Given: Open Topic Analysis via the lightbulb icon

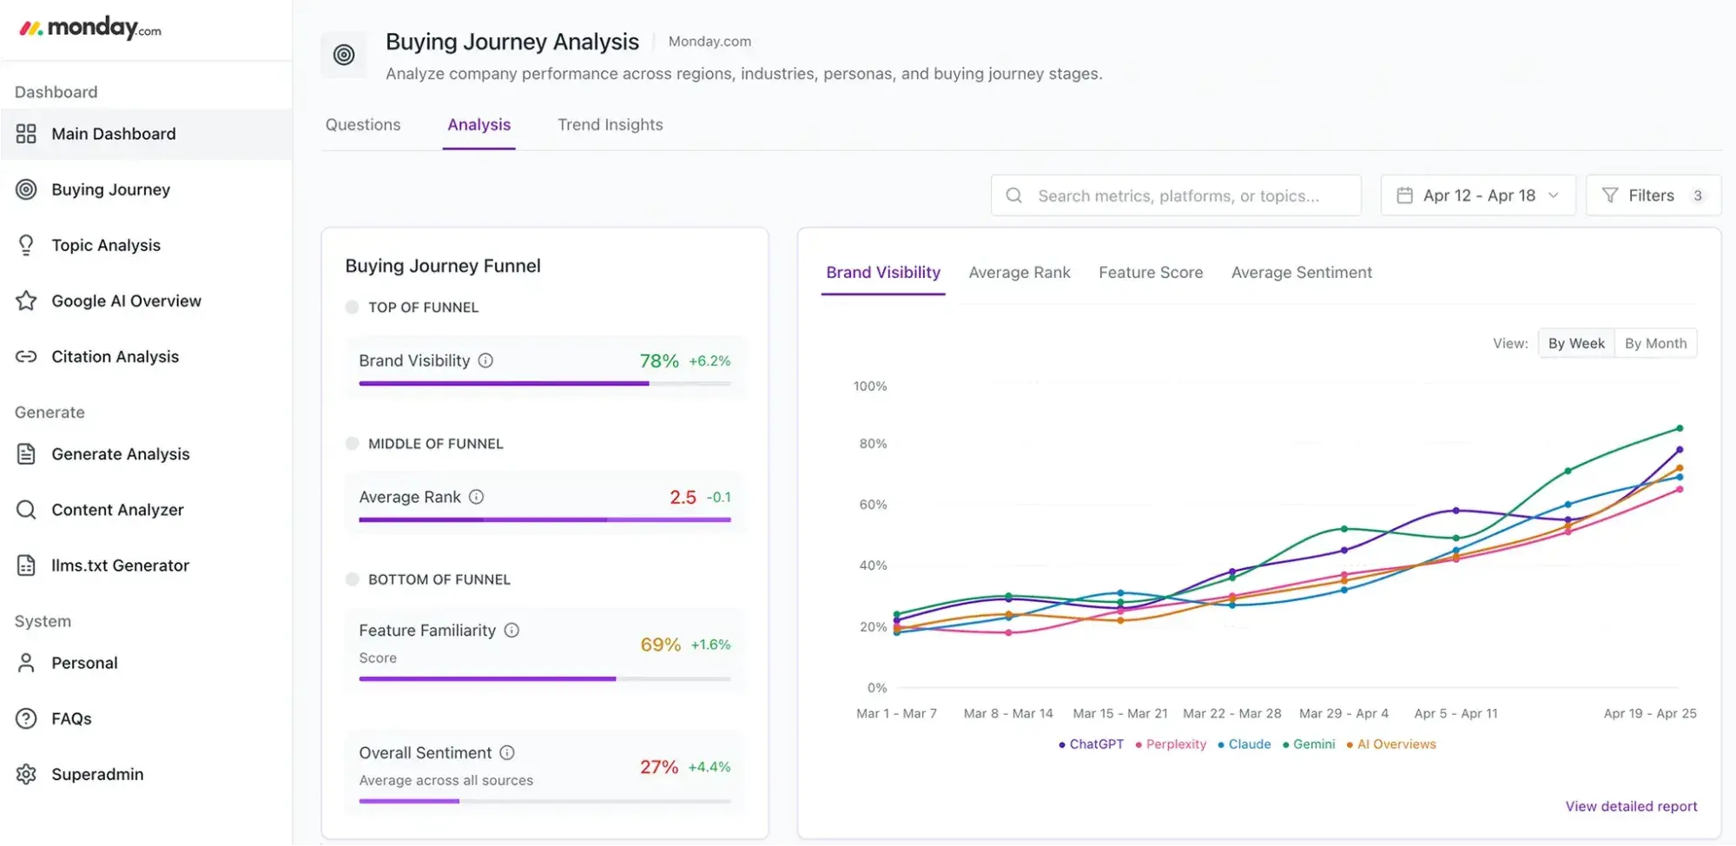Looking at the screenshot, I should point(25,244).
